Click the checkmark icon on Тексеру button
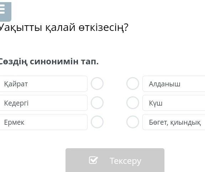The width and height of the screenshot is (205, 172). [93, 160]
